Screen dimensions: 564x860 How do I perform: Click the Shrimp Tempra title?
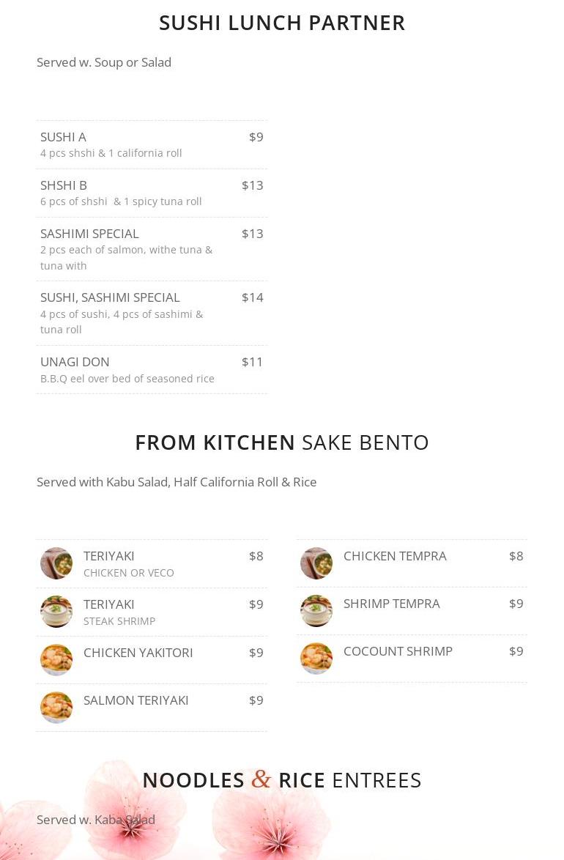pos(392,604)
